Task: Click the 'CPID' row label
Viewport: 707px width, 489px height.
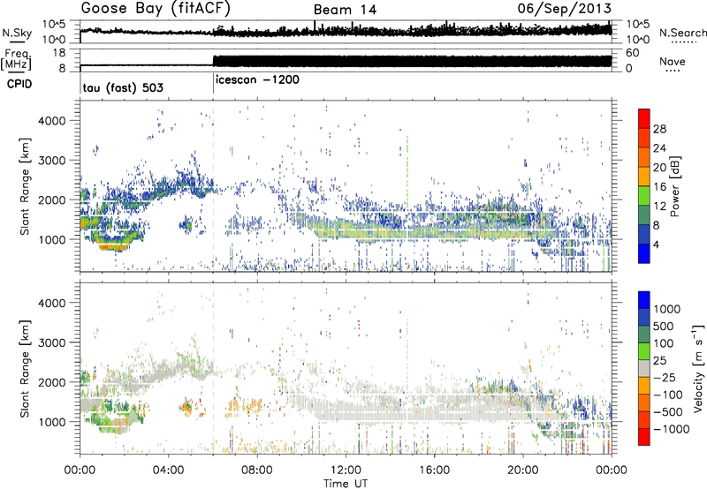Action: coord(19,84)
